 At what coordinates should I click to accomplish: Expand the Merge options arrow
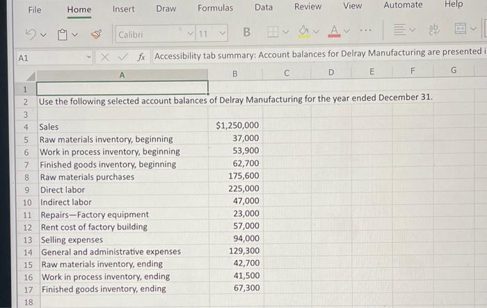pos(473,29)
